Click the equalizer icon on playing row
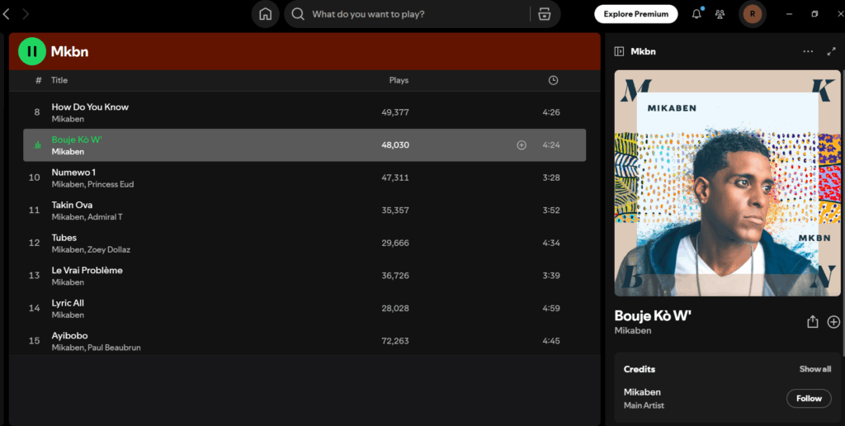The image size is (845, 426). (37, 145)
